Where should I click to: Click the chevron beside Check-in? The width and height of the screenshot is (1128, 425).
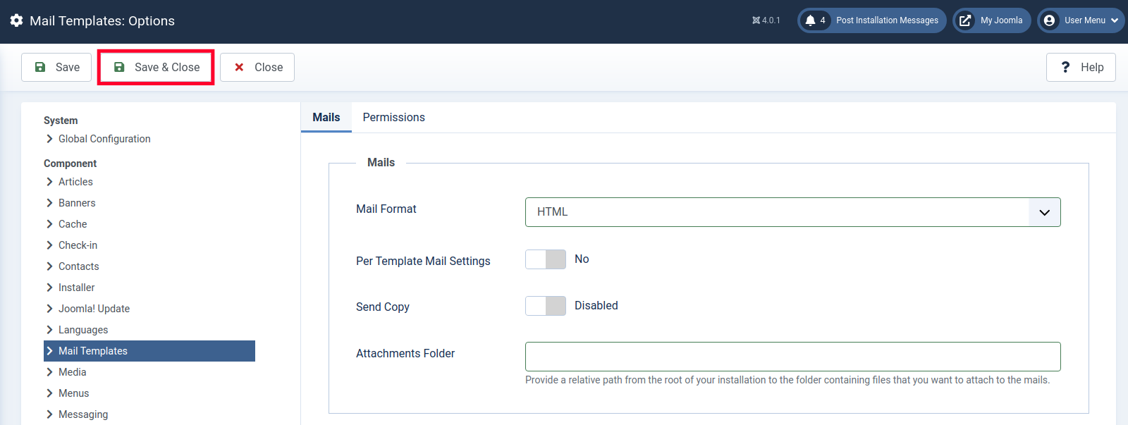(49, 245)
